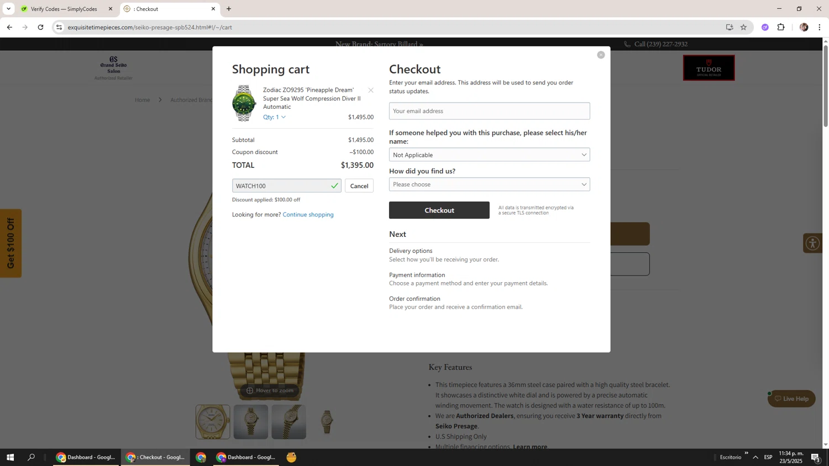Viewport: 829px width, 466px height.
Task: Open the Extensions puzzle icon
Action: [x=781, y=27]
